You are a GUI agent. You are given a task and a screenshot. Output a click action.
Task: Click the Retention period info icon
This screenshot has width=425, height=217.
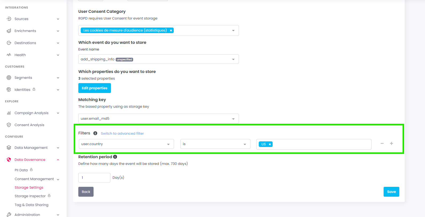tap(115, 157)
